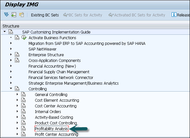The height and width of the screenshot is (138, 190).
Task: Click the second toolbar icon with green arrow
Action: pyautogui.click(x=14, y=15)
